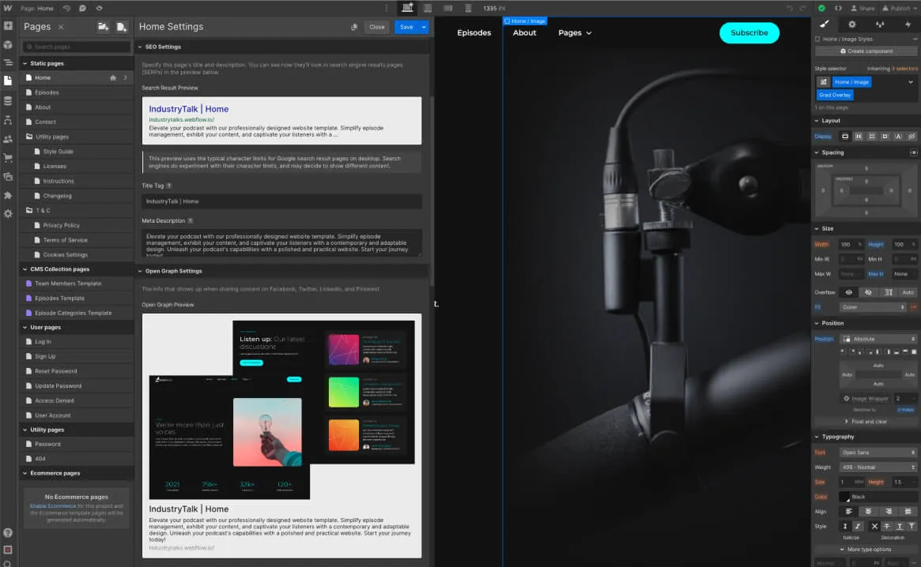Apply italic style in Typography
The image size is (921, 567).
858,527
